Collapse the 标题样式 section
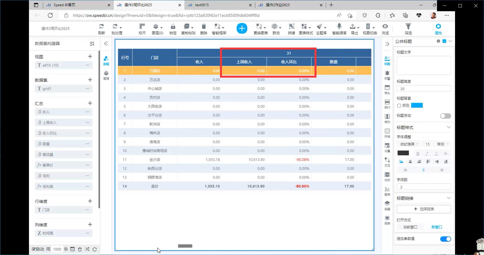Image resolution: width=484 pixels, height=255 pixels. pyautogui.click(x=448, y=127)
